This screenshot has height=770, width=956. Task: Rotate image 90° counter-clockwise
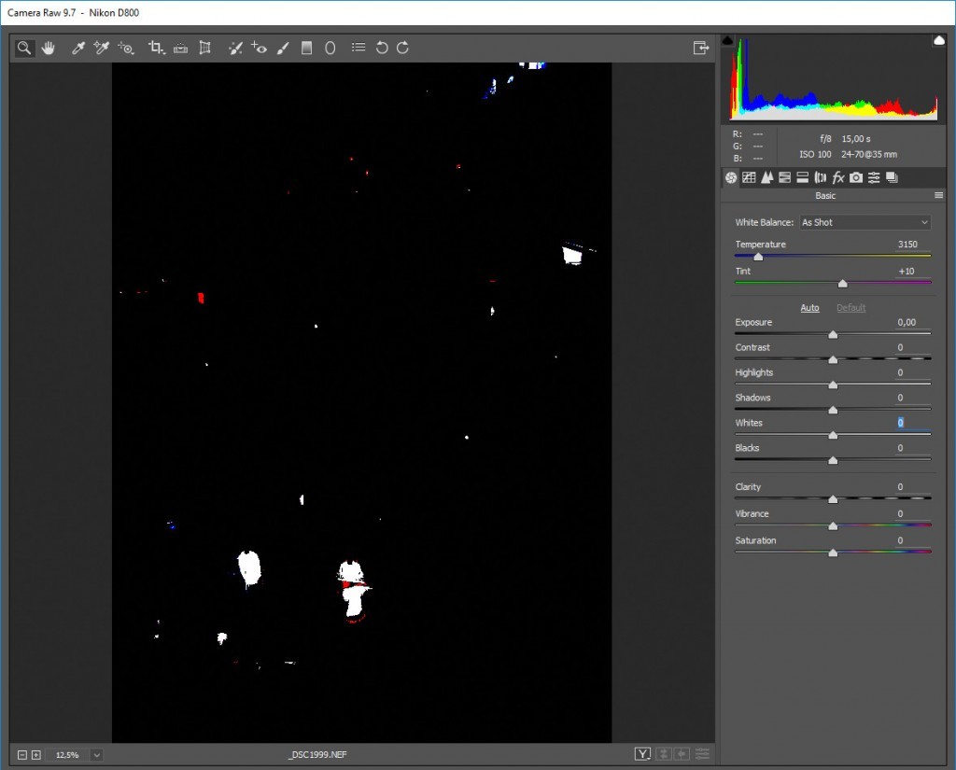[x=382, y=48]
